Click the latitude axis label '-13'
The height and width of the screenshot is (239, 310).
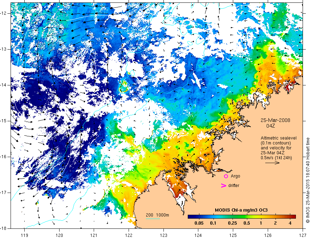click(x=4, y=49)
